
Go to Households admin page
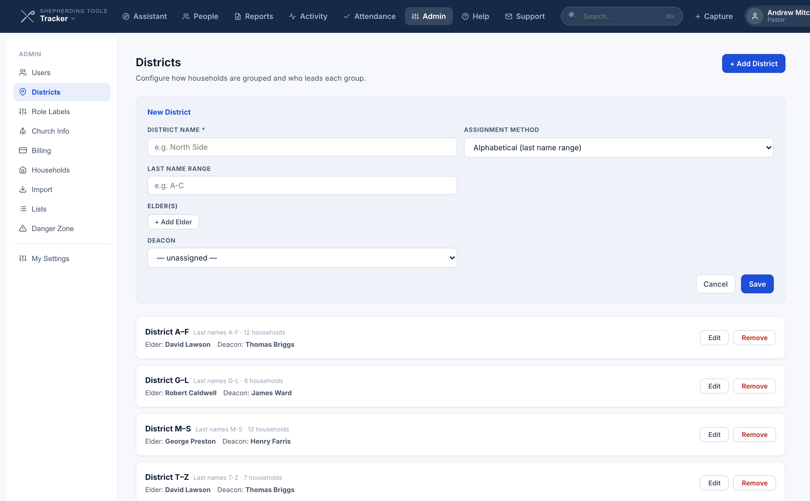[x=62, y=170]
